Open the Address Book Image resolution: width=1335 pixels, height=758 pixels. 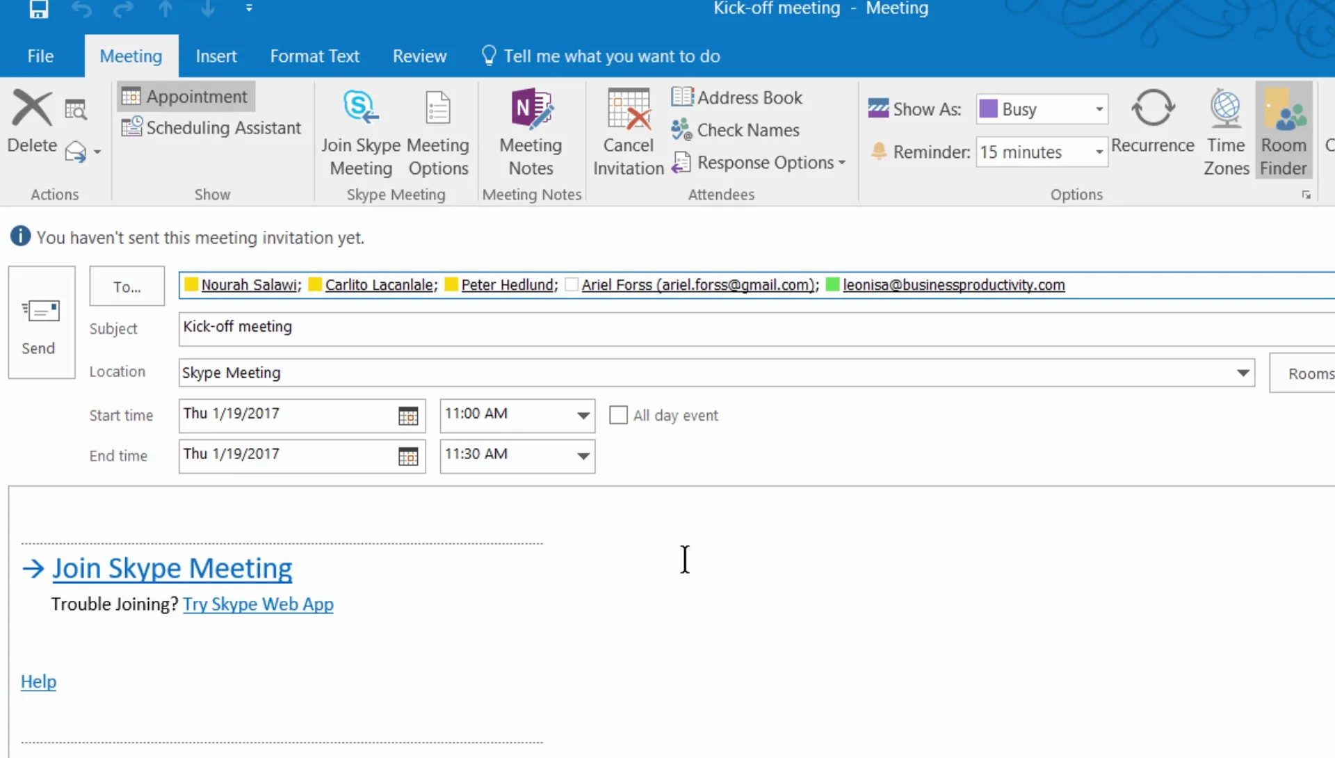pos(737,97)
